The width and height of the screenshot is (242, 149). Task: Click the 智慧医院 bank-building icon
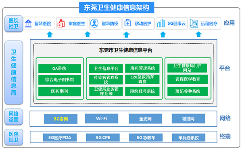click(x=28, y=23)
